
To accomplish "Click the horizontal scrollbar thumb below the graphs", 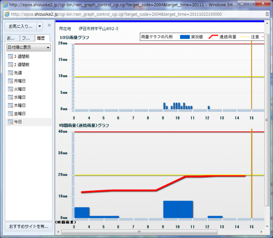I will click(139, 232).
